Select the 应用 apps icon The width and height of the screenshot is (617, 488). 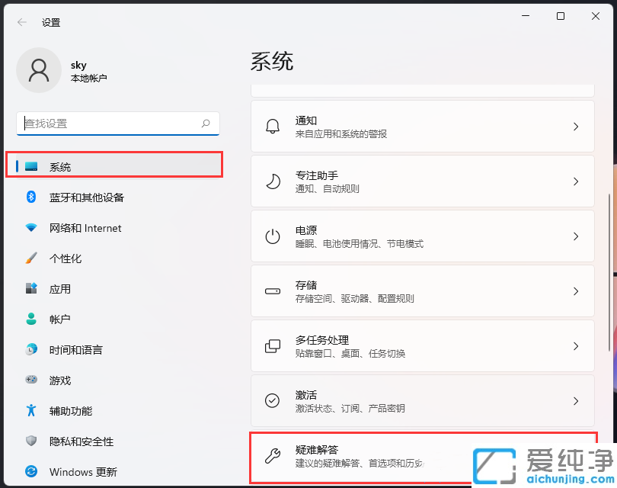pos(30,288)
